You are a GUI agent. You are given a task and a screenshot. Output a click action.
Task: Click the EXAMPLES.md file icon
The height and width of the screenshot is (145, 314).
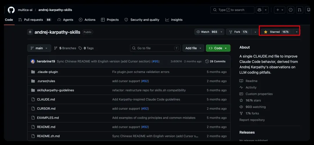click(33, 118)
